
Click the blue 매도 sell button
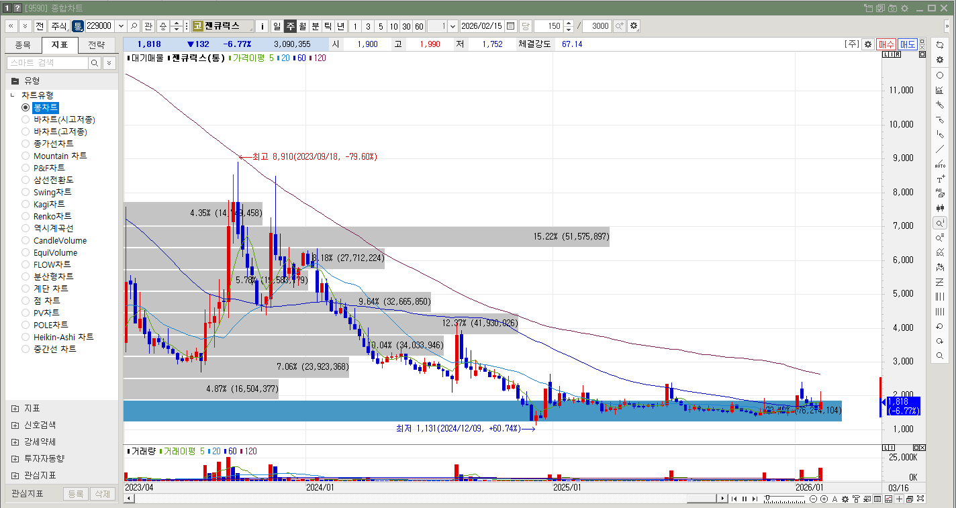pyautogui.click(x=908, y=44)
